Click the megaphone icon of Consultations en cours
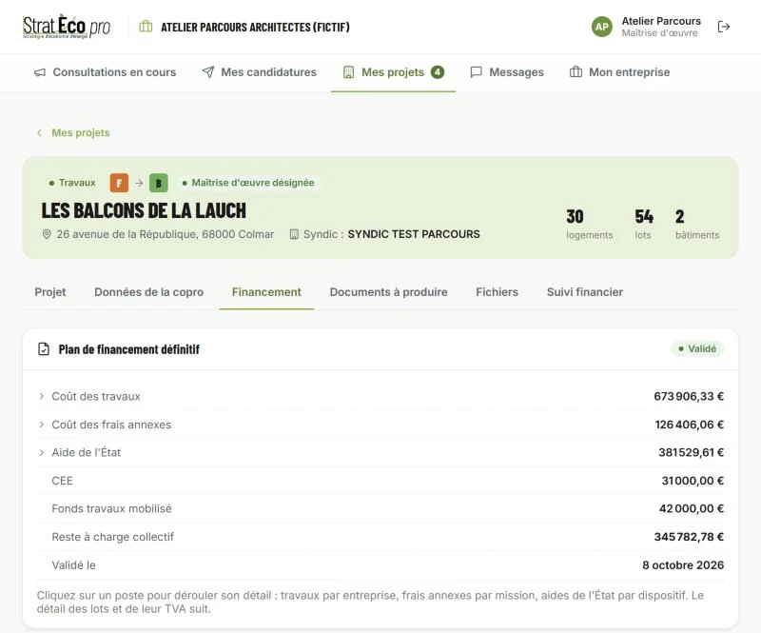Image resolution: width=761 pixels, height=633 pixels. click(x=40, y=72)
